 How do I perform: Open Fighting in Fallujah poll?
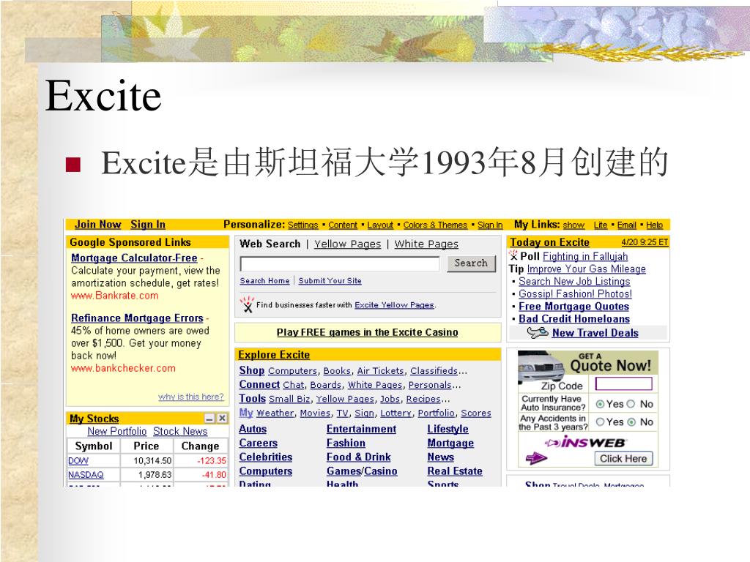[x=585, y=257]
